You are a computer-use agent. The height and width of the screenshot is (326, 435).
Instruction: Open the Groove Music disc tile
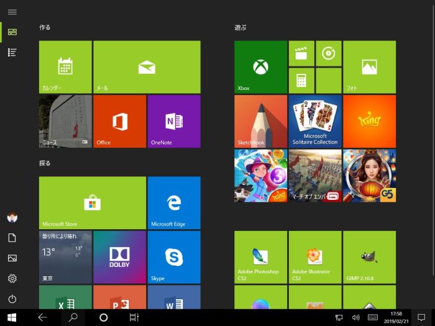[328, 53]
